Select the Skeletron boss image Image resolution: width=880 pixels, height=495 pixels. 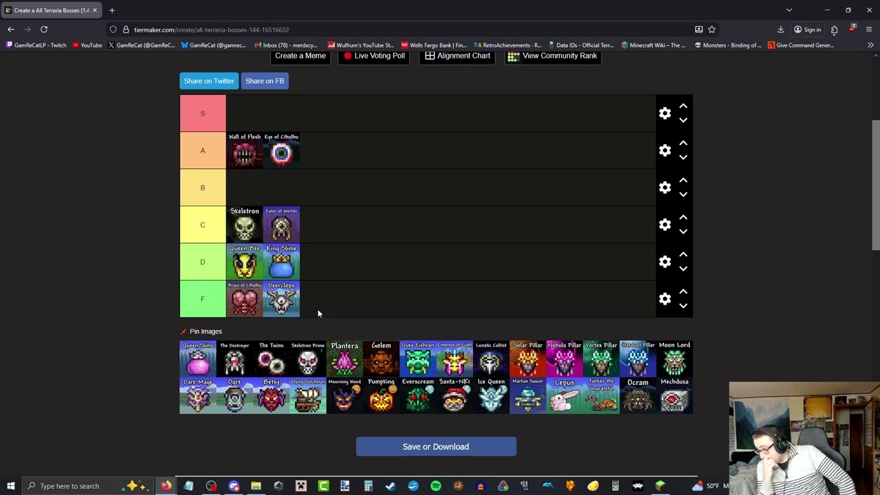coord(245,225)
